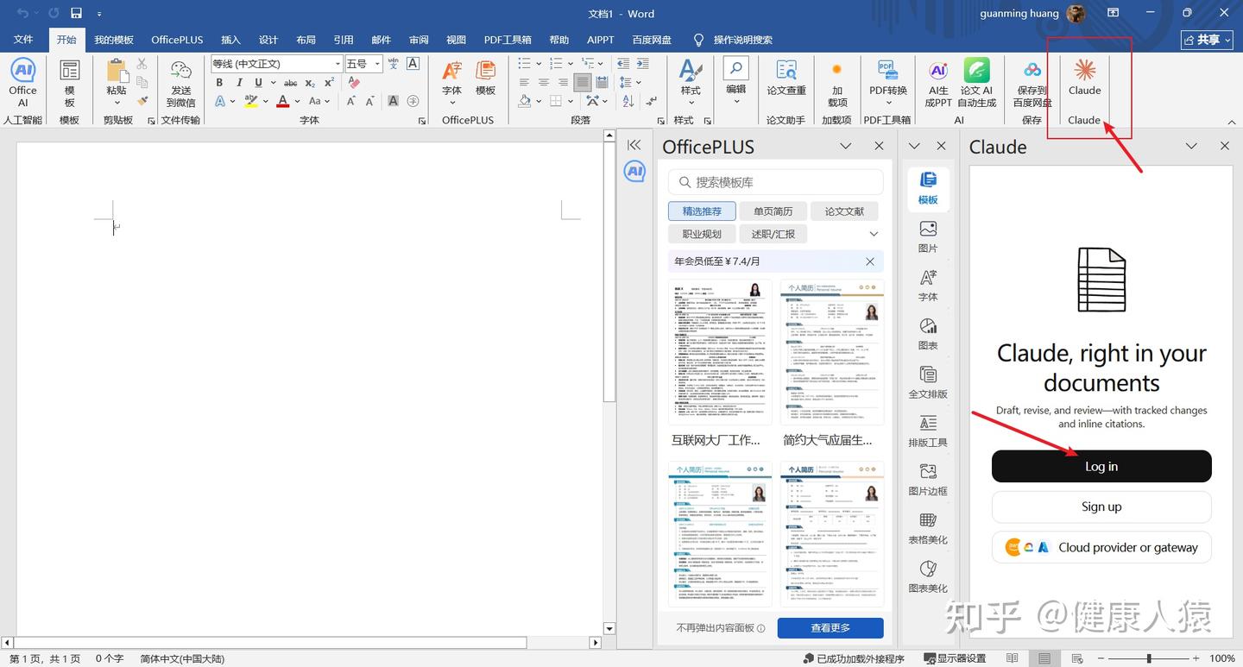Image resolution: width=1243 pixels, height=667 pixels.
Task: Open OfficePLUS 模板 button in ribbon
Action: coord(486,79)
